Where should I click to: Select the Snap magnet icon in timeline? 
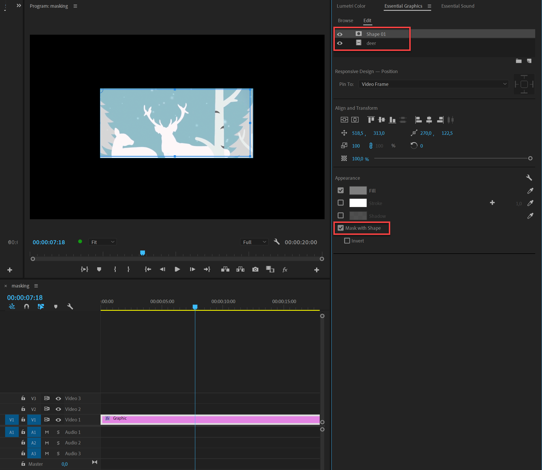point(26,307)
